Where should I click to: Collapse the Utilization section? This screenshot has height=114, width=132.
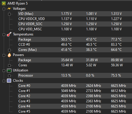tap(4, 71)
